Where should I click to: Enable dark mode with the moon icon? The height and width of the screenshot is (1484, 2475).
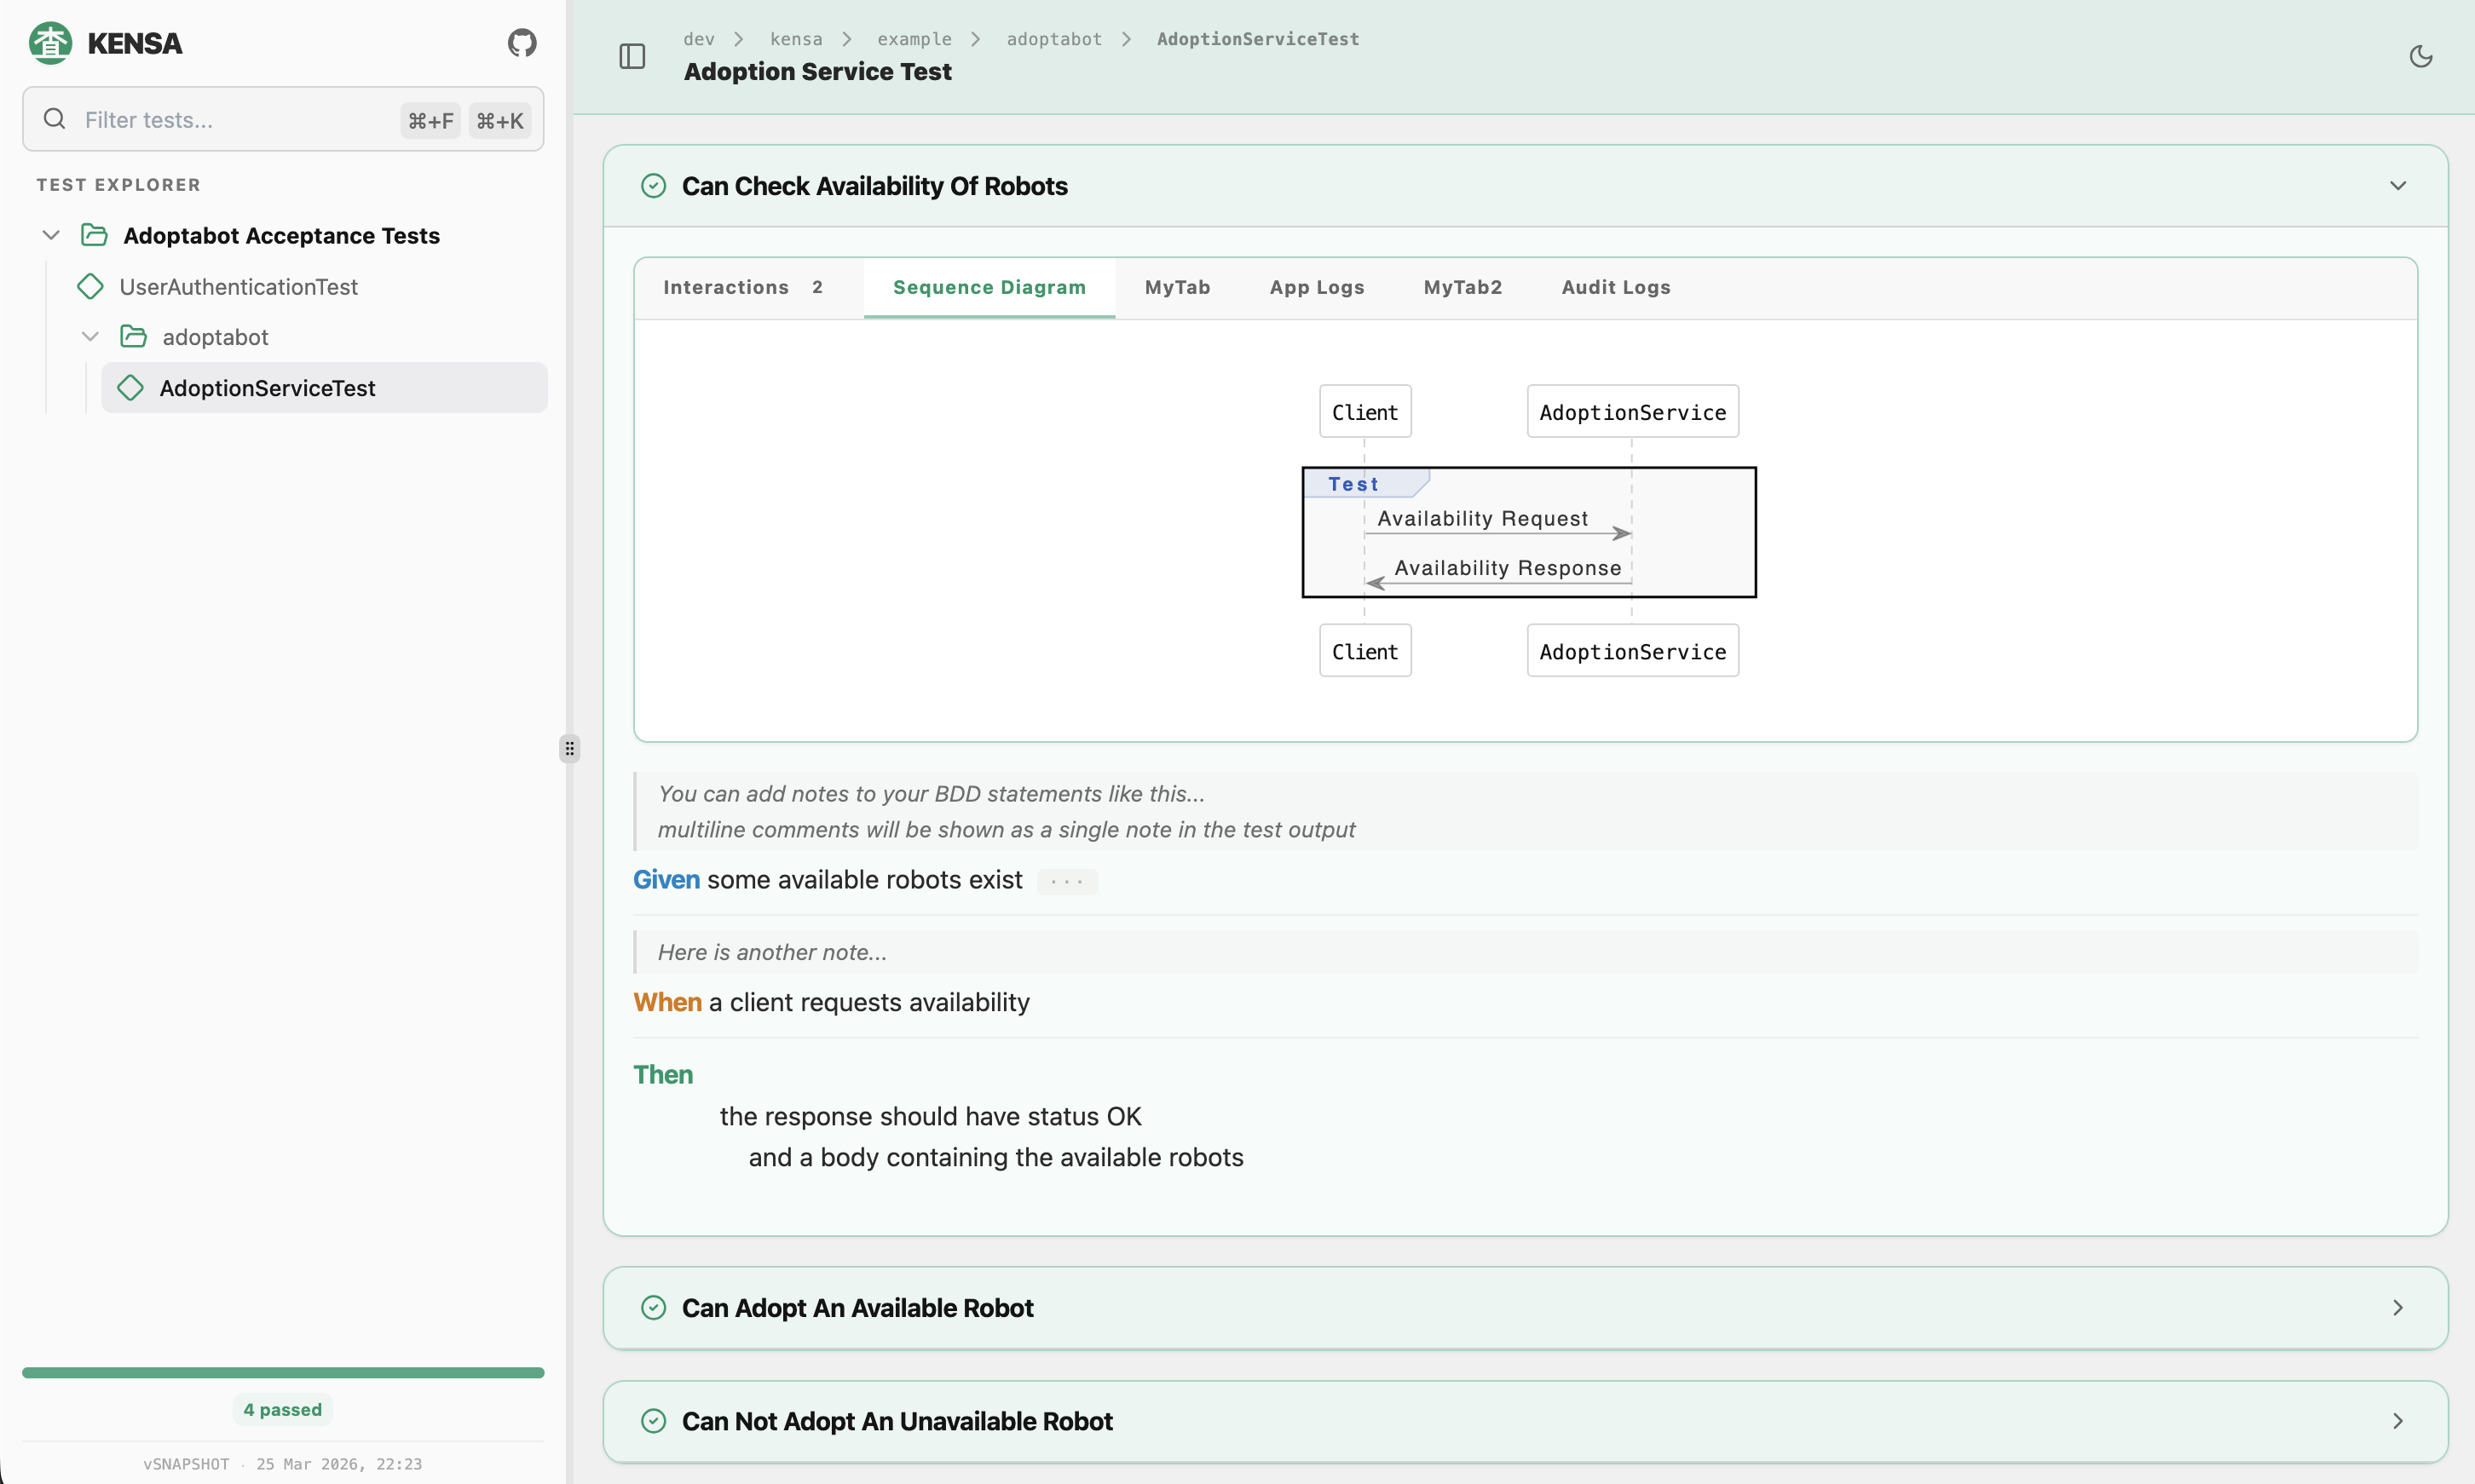pyautogui.click(x=2422, y=57)
